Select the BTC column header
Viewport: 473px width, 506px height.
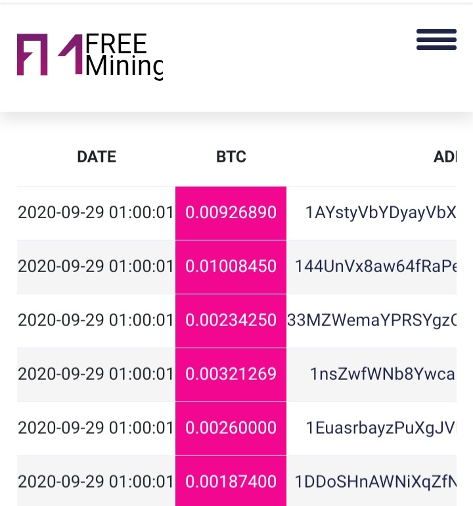point(231,157)
